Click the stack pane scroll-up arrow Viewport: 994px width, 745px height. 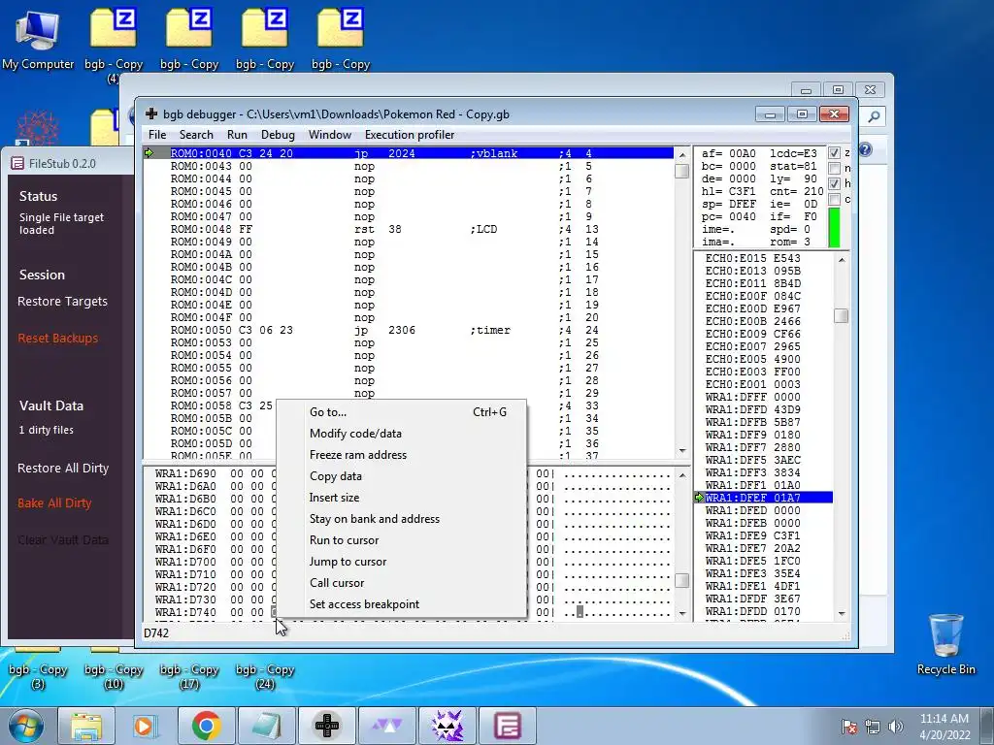(842, 259)
